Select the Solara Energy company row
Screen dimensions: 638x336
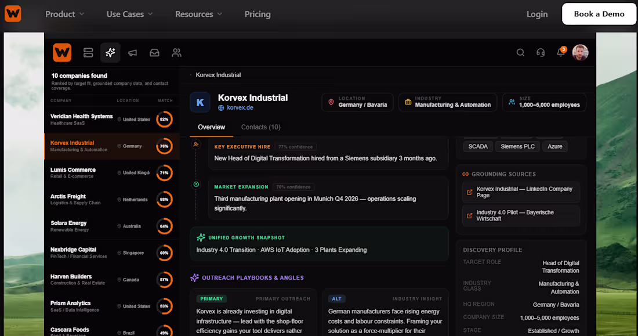112,226
